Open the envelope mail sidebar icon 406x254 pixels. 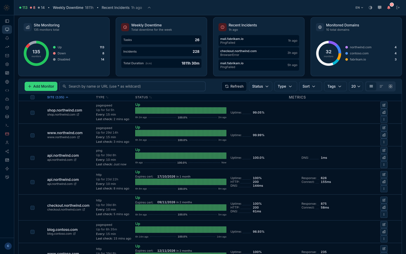point(7,55)
